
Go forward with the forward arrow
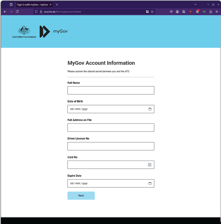tap(11, 12)
